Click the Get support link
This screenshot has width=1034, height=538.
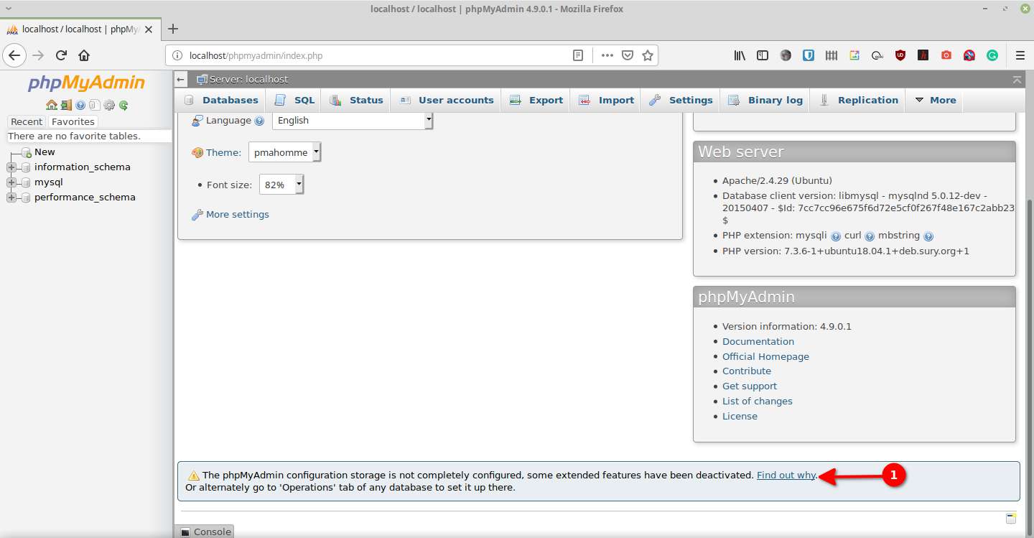[750, 386]
